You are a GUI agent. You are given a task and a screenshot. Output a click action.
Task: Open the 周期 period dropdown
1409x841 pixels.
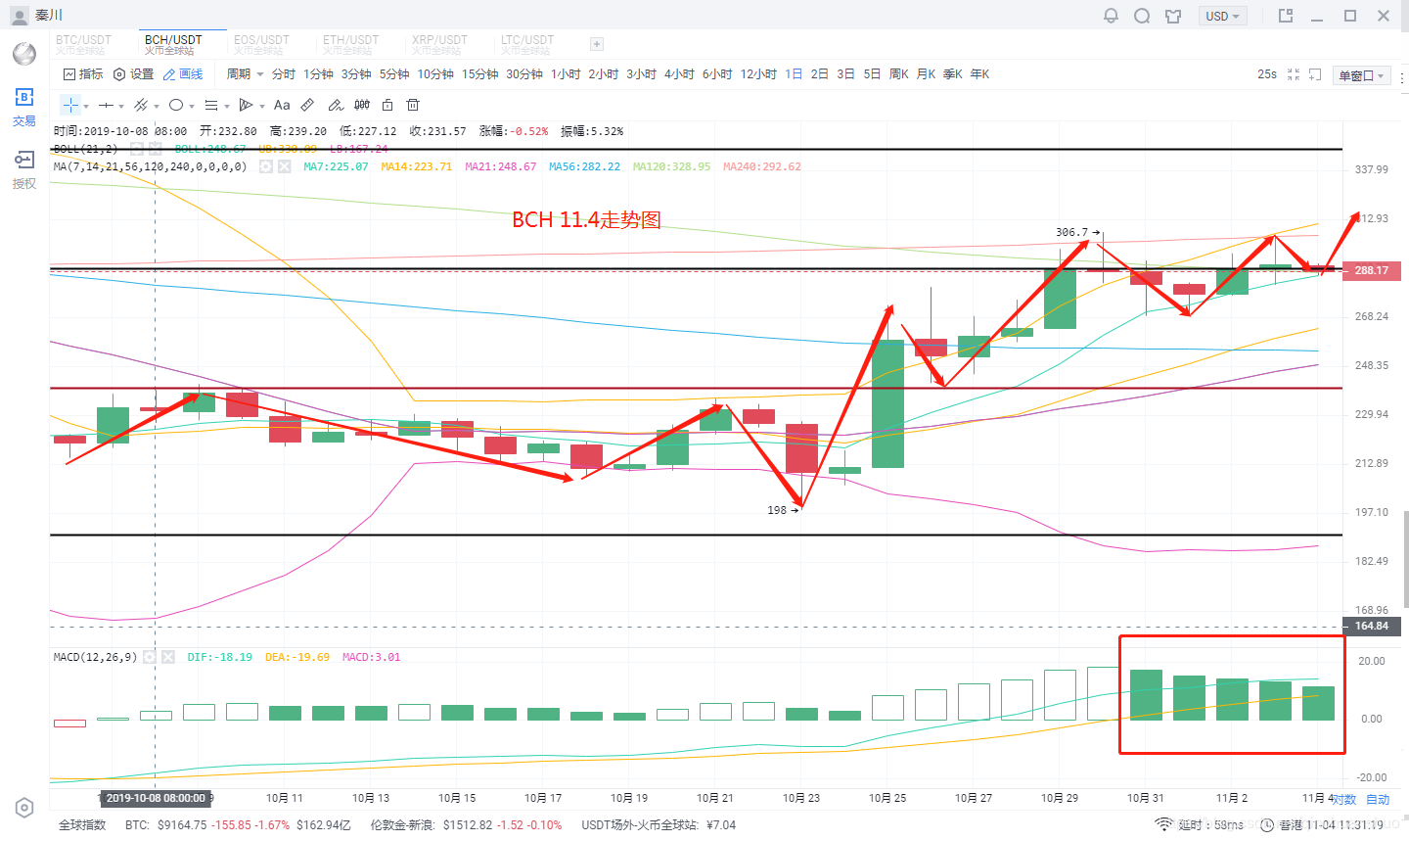pos(245,74)
